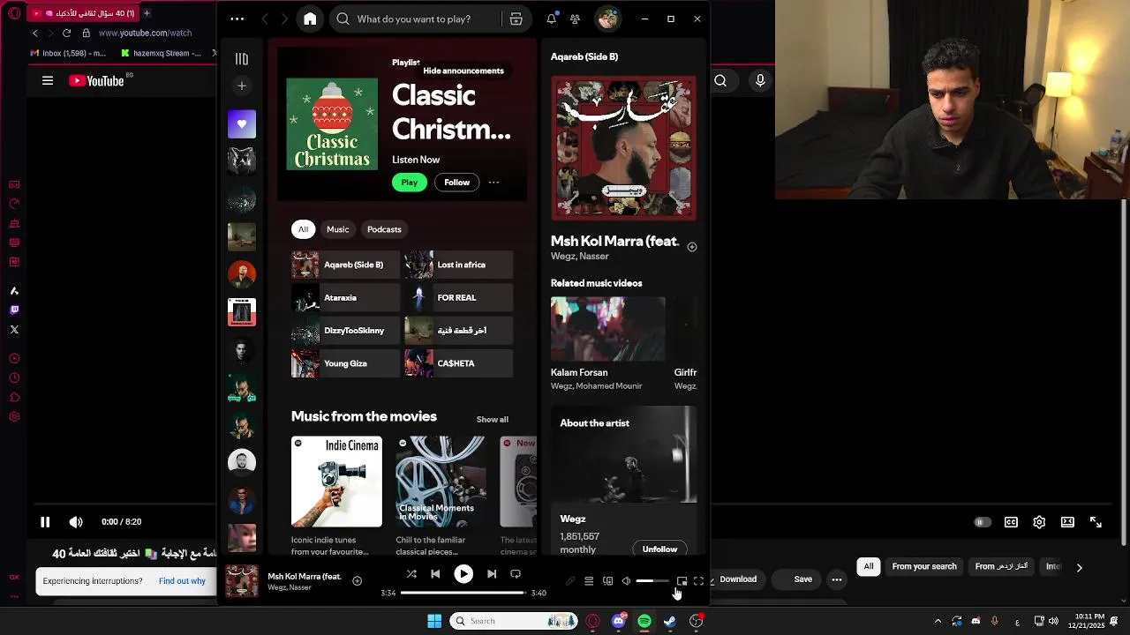This screenshot has height=635, width=1130.
Task: Toggle shuffle in Spotify player
Action: pos(411,574)
